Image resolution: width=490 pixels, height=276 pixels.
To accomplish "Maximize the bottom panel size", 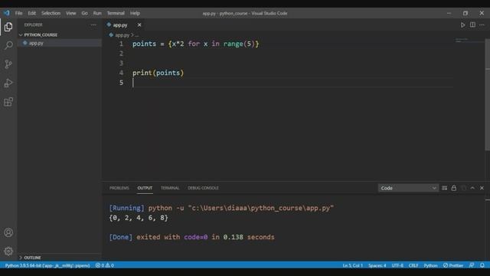I will (x=472, y=188).
